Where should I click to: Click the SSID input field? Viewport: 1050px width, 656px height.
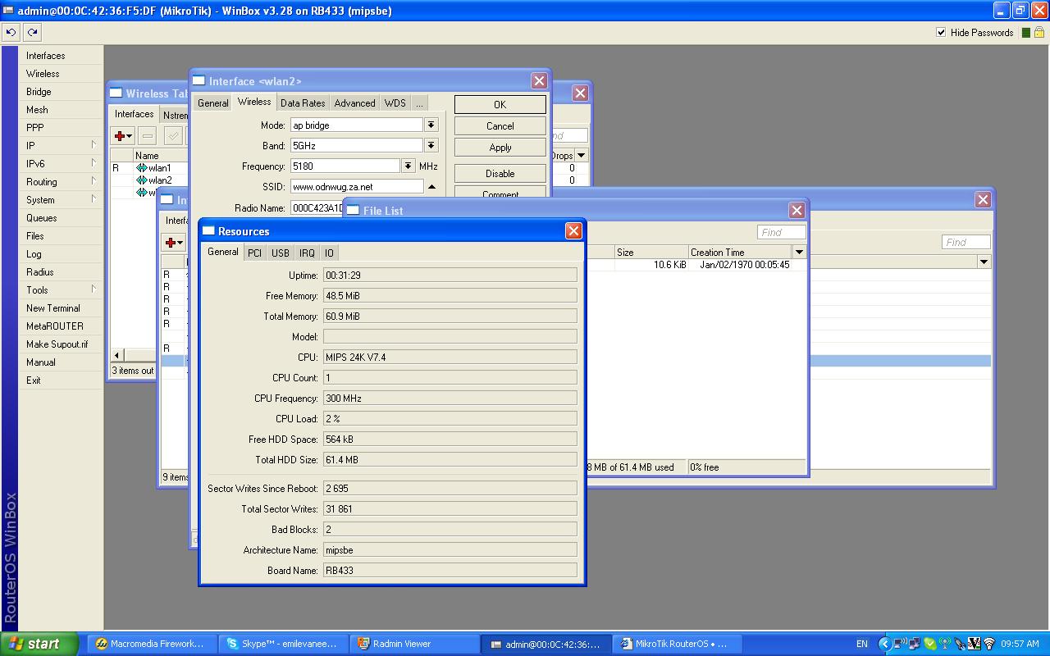click(357, 187)
